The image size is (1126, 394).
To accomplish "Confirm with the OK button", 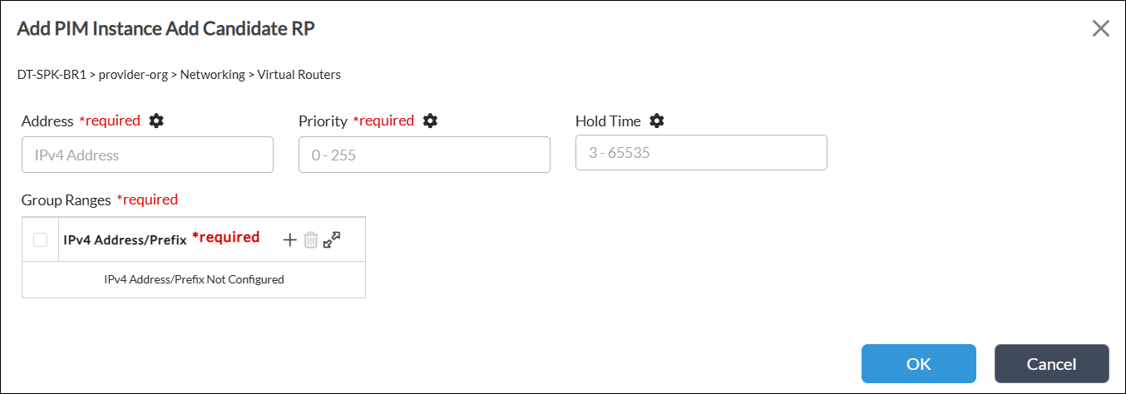I will coord(918,364).
